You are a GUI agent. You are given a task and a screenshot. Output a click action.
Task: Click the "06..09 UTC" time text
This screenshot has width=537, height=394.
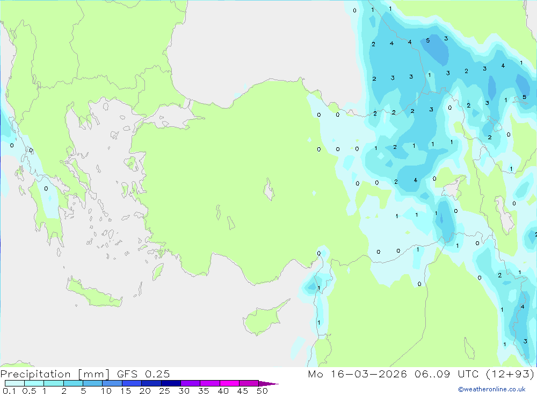coord(447,374)
